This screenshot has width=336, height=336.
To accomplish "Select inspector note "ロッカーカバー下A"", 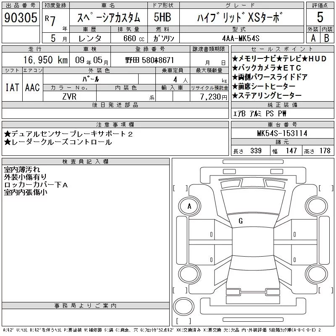I will point(36,185).
